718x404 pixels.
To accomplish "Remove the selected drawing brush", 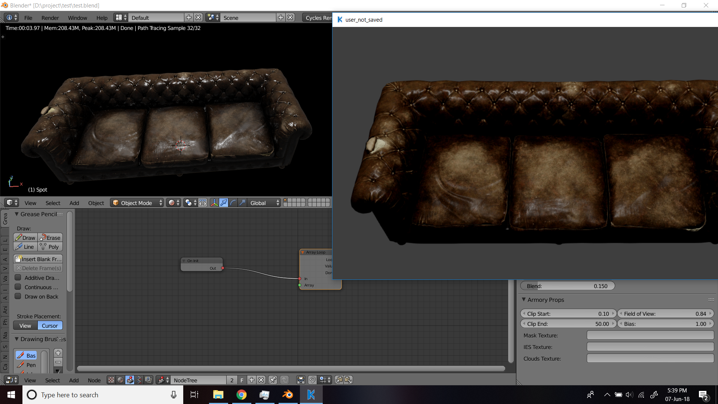I will pyautogui.click(x=58, y=362).
